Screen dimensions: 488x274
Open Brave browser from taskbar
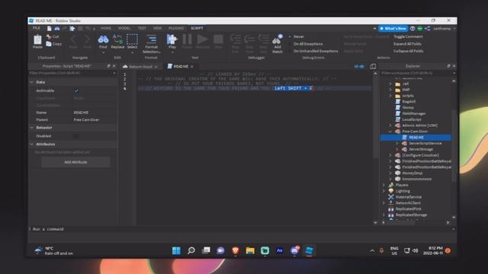pyautogui.click(x=236, y=250)
